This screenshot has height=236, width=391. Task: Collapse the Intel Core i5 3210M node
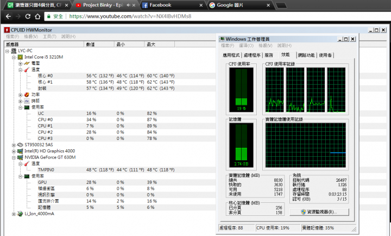point(14,58)
